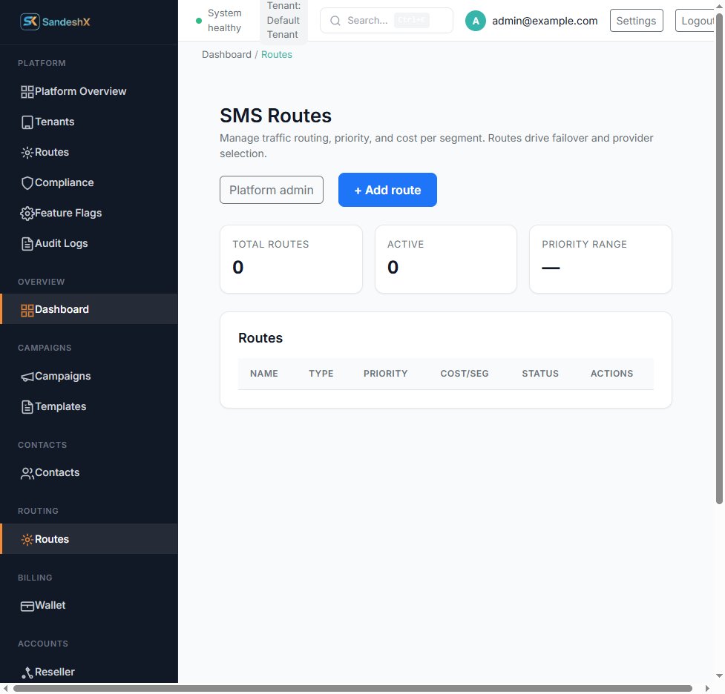This screenshot has height=694, width=725.
Task: Open Platform Overview in sidebar
Action: (x=89, y=91)
